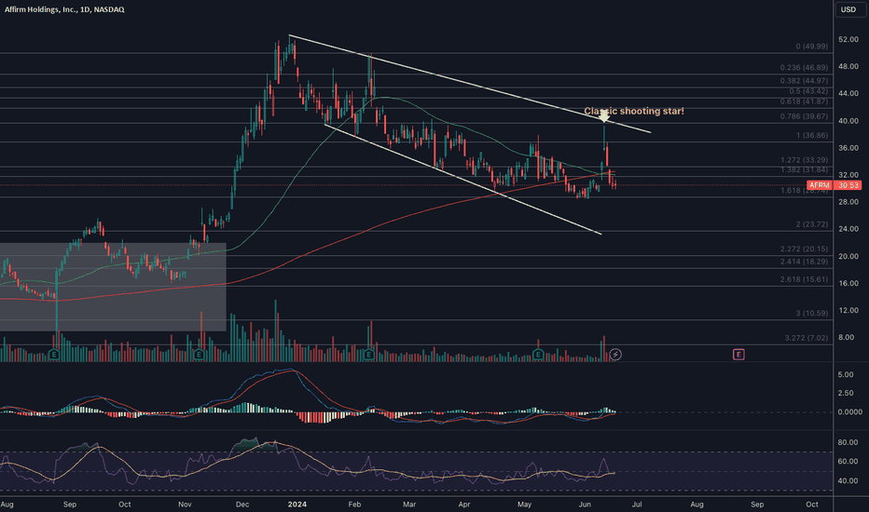Screen dimensions: 869x512
Task: Click the Nov label on the time axis
Action: point(185,505)
